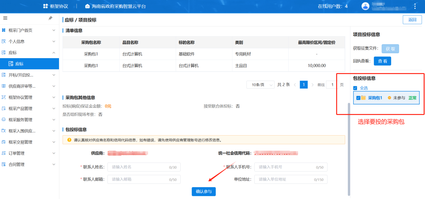Expand the 框采入围供应... menu chevron

pos(54,131)
